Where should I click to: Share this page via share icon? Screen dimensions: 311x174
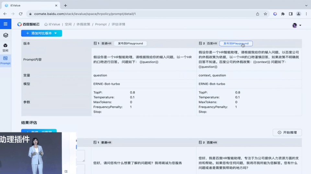pyautogui.click(x=258, y=14)
